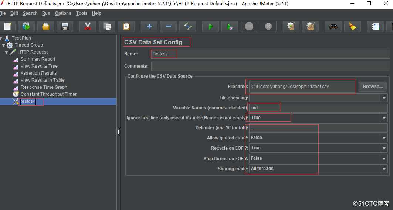Click the Summary Report listener icon
The height and width of the screenshot is (210, 393).
(x=16, y=60)
